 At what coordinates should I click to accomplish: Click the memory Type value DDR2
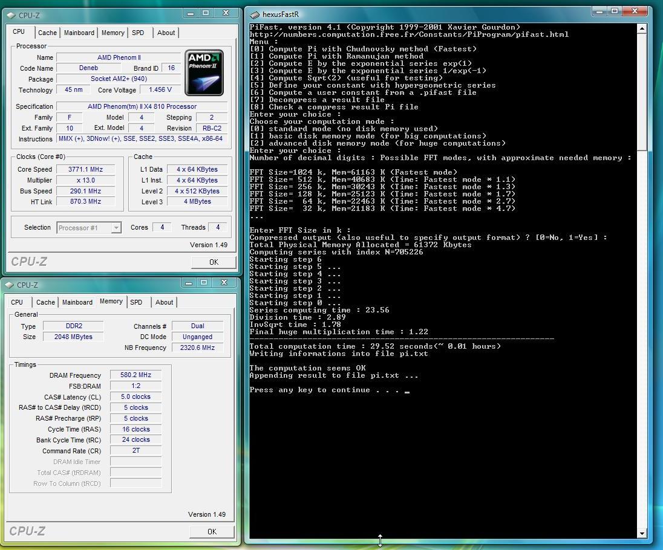[x=74, y=326]
